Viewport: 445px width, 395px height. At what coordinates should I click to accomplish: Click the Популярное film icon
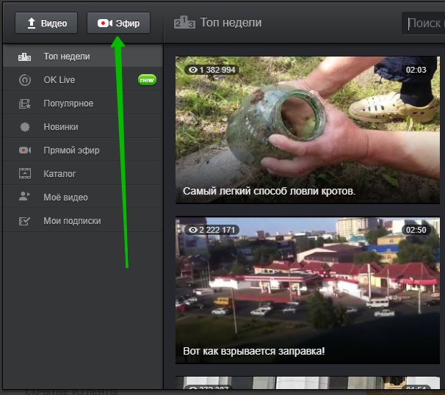click(x=25, y=104)
